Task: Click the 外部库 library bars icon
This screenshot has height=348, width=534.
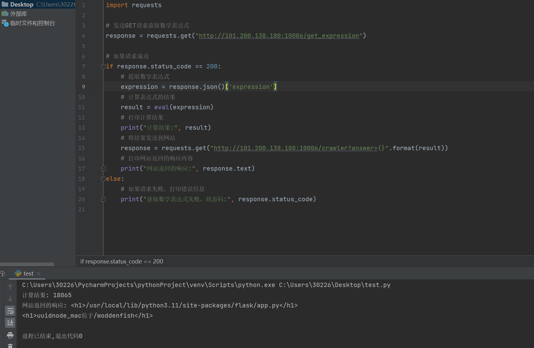Action: [x=5, y=14]
